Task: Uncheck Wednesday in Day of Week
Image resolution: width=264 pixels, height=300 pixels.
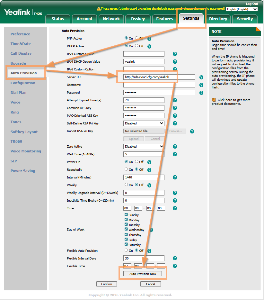Action: click(x=126, y=230)
